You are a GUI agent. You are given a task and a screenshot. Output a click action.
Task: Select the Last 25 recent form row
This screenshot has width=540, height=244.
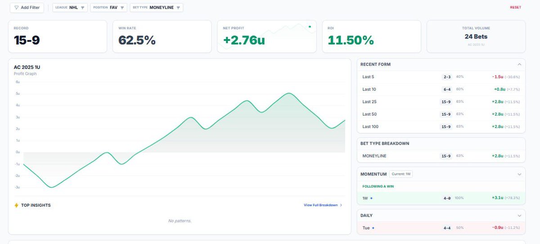pyautogui.click(x=441, y=102)
